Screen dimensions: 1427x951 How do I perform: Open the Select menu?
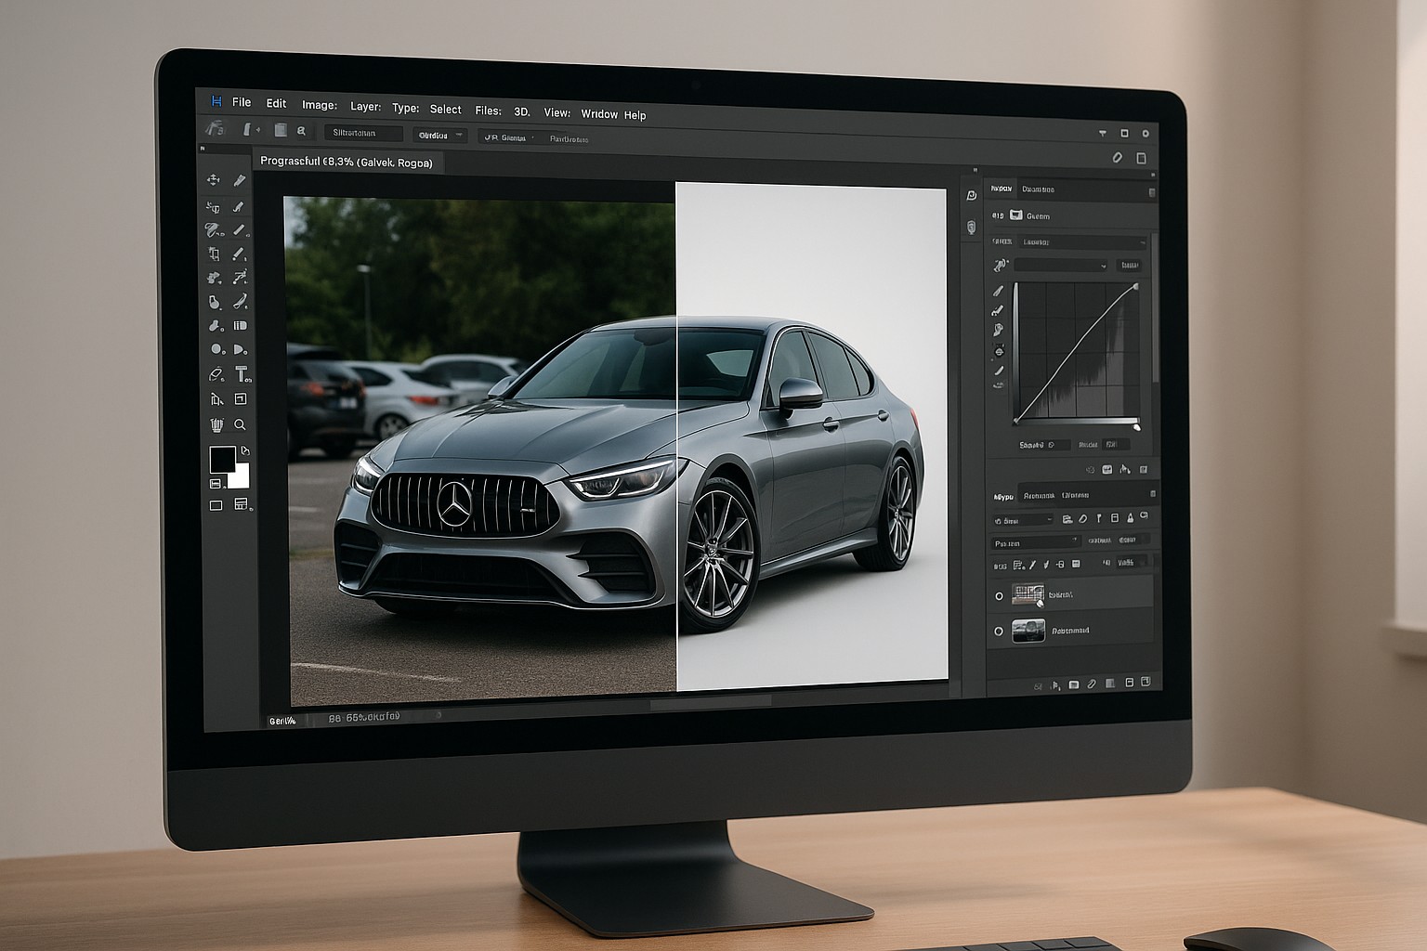click(445, 110)
